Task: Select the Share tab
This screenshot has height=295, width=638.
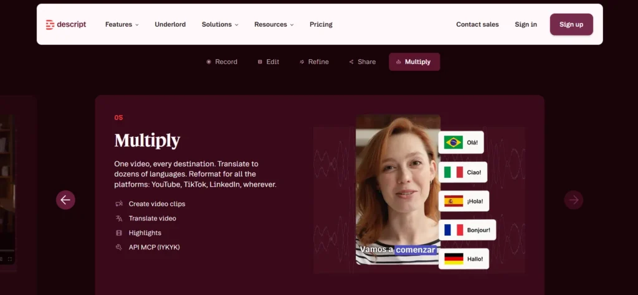Action: pyautogui.click(x=363, y=62)
